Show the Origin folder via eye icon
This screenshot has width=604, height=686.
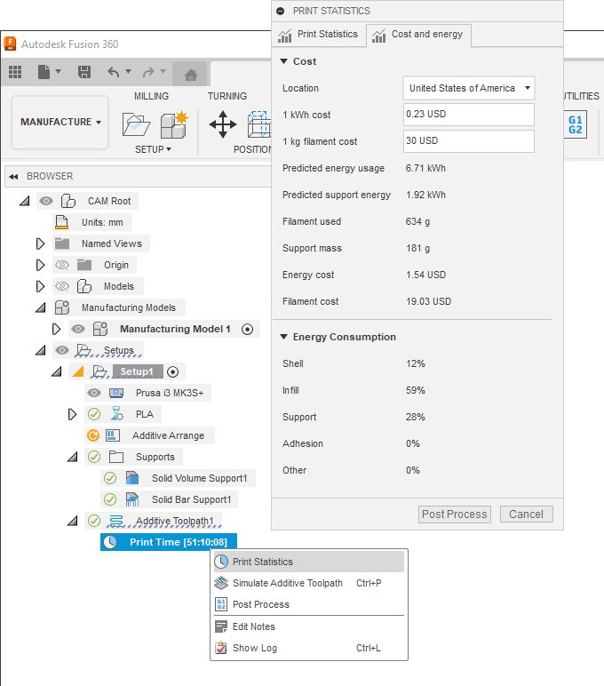coord(62,265)
